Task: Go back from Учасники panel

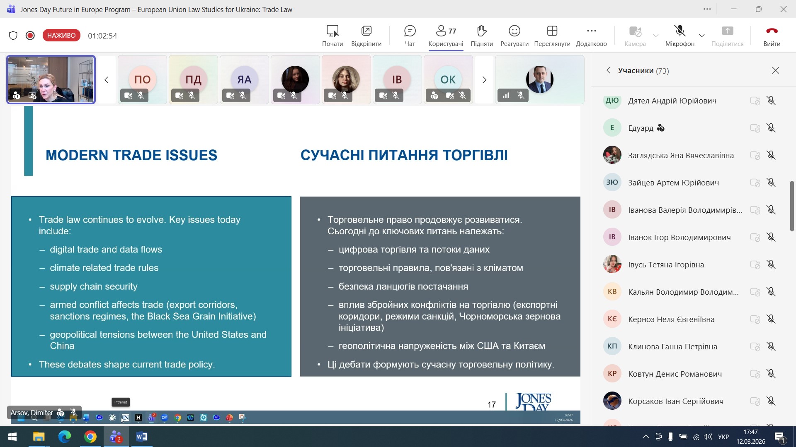Action: (x=608, y=70)
